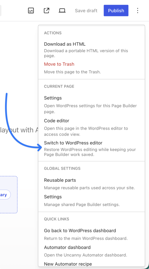Go back to WordPress dashboard
The image size is (149, 269).
pos(80,231)
